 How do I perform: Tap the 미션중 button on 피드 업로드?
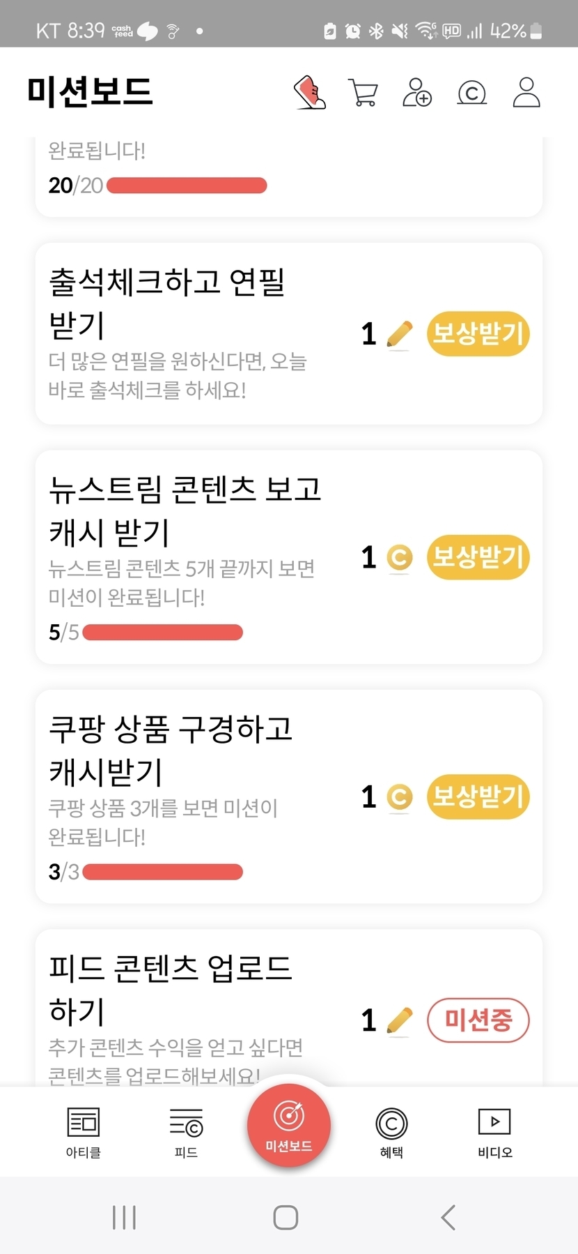coord(478,1020)
